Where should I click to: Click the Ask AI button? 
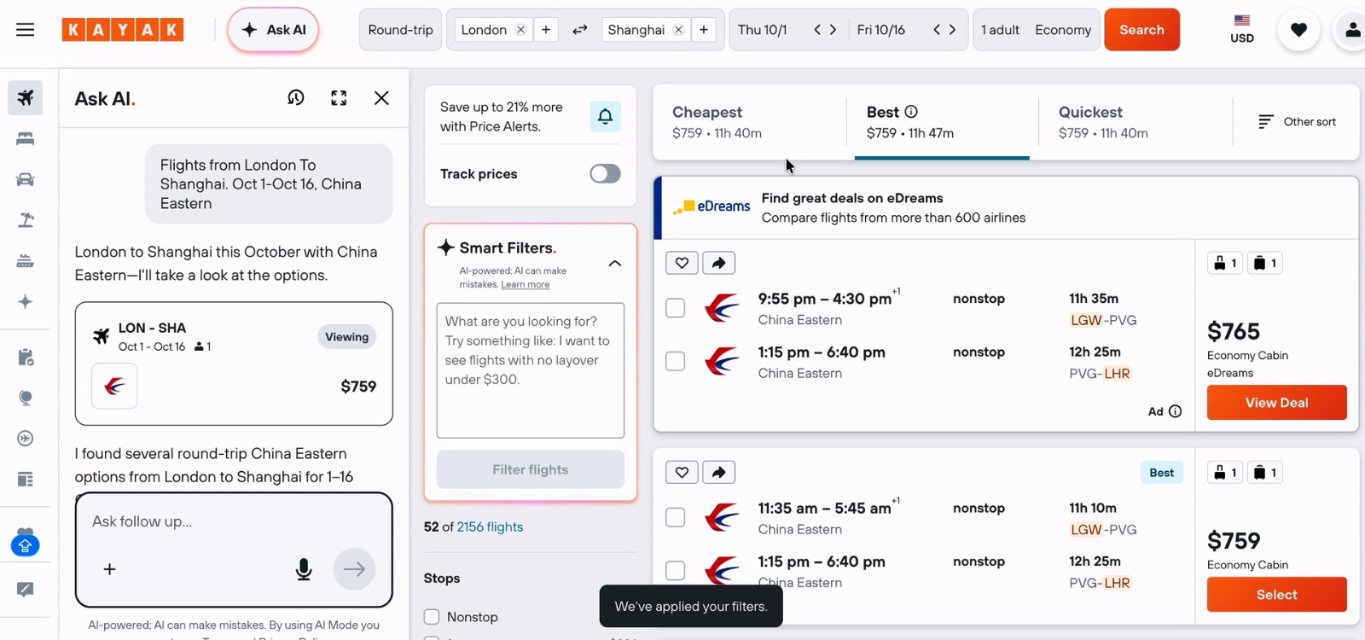pyautogui.click(x=273, y=30)
